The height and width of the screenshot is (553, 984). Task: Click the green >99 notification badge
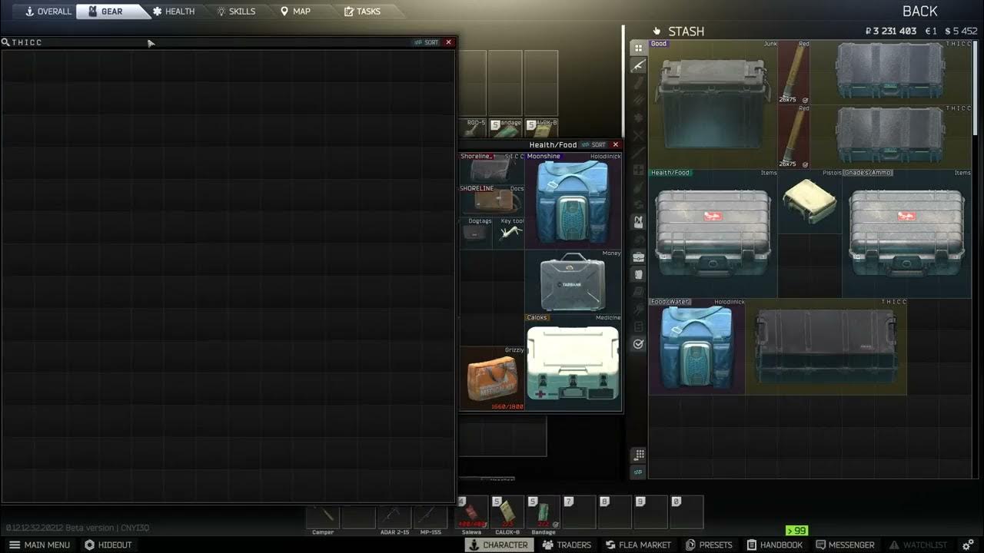tap(796, 531)
